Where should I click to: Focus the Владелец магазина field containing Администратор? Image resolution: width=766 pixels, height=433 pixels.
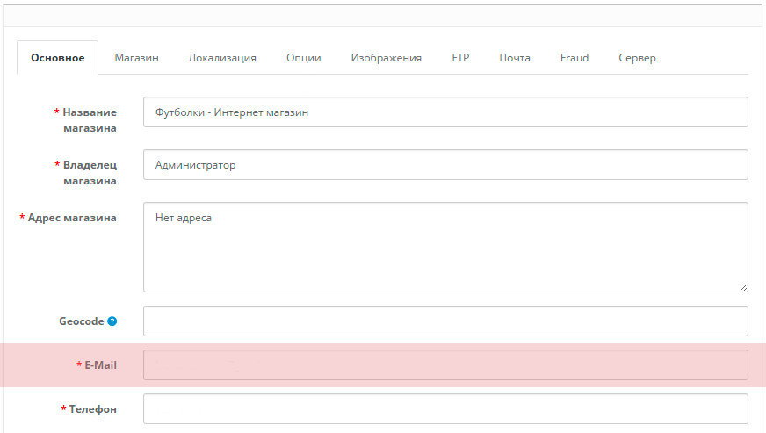coord(445,165)
